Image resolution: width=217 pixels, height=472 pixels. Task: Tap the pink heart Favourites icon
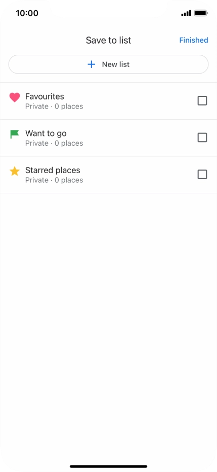point(15,97)
